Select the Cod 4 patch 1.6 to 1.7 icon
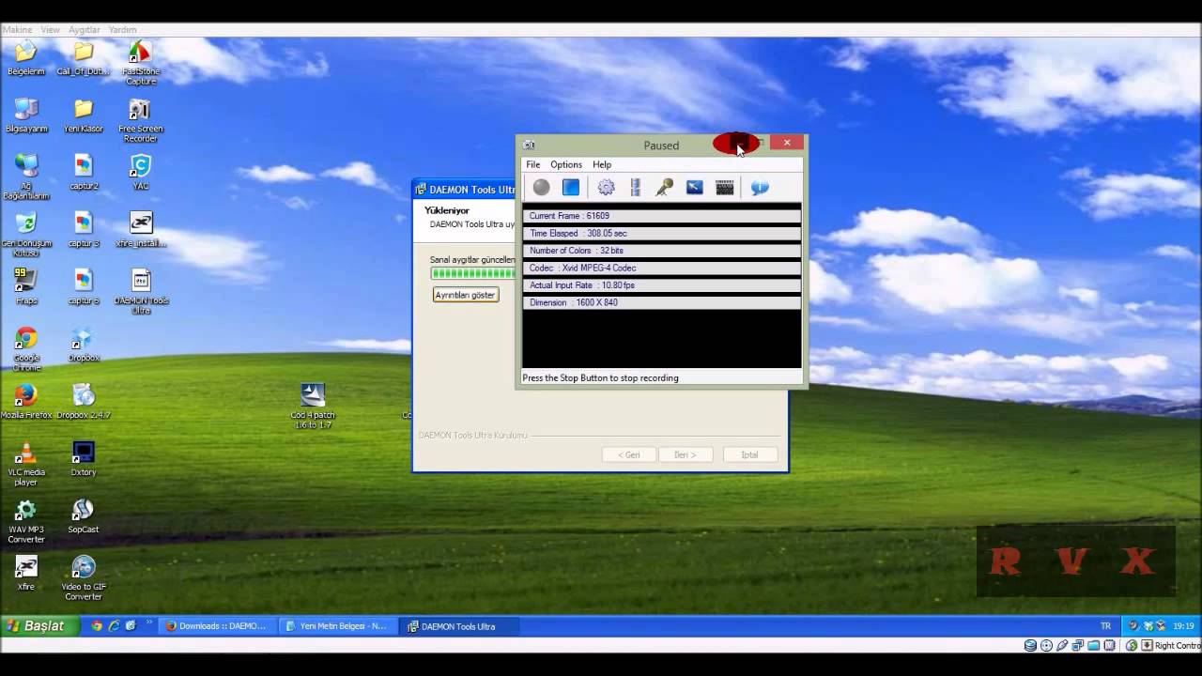Viewport: 1202px width, 676px height. coord(313,407)
